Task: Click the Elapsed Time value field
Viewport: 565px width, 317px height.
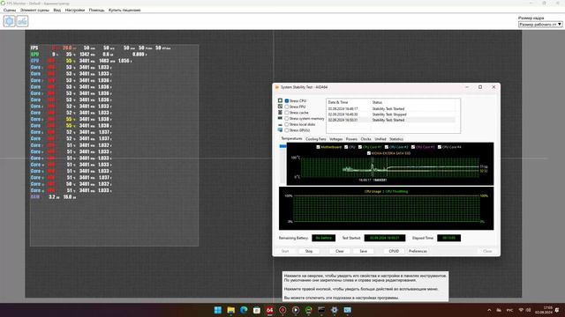Action: click(x=448, y=238)
